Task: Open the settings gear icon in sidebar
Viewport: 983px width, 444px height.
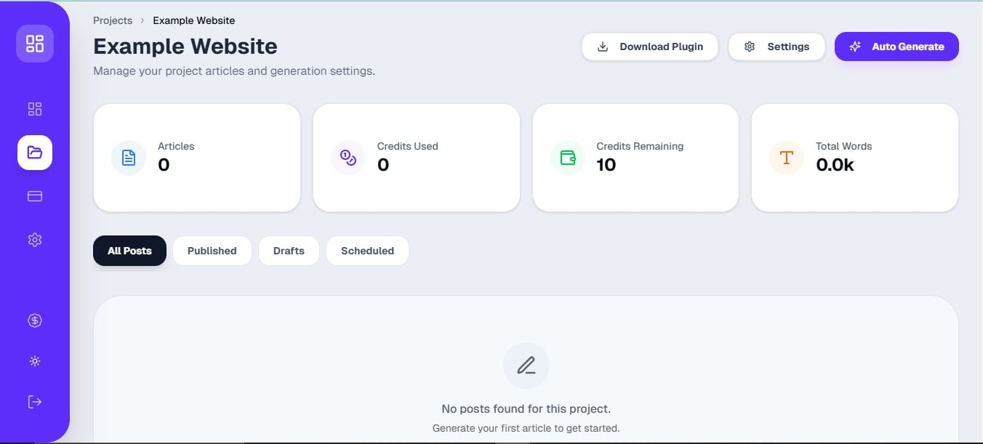Action: coord(35,240)
